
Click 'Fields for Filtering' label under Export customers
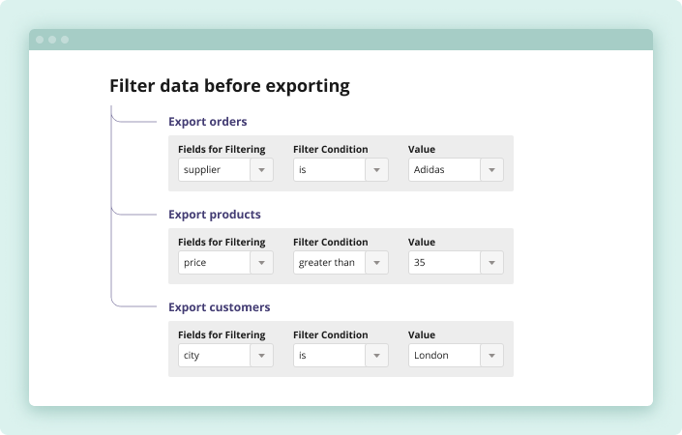(222, 335)
